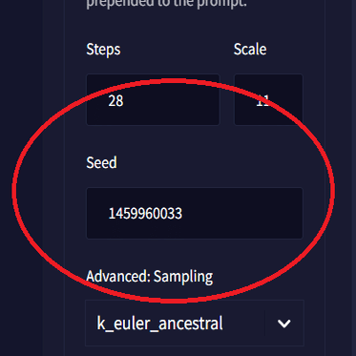Click the settings panel background below Seed field
356x356 pixels.
[195, 253]
